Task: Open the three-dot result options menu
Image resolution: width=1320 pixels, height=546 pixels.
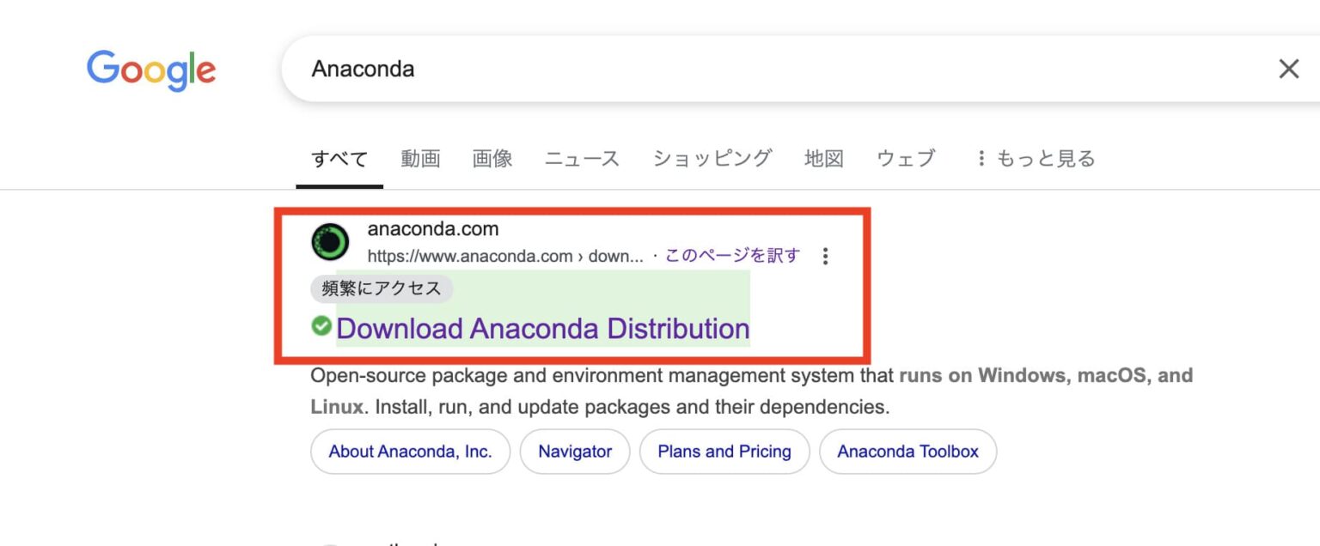Action: (825, 256)
